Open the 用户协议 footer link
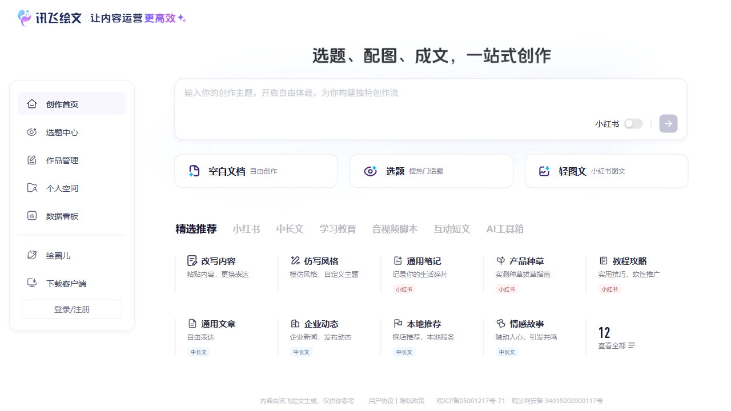This screenshot has width=731, height=411. pyautogui.click(x=381, y=401)
